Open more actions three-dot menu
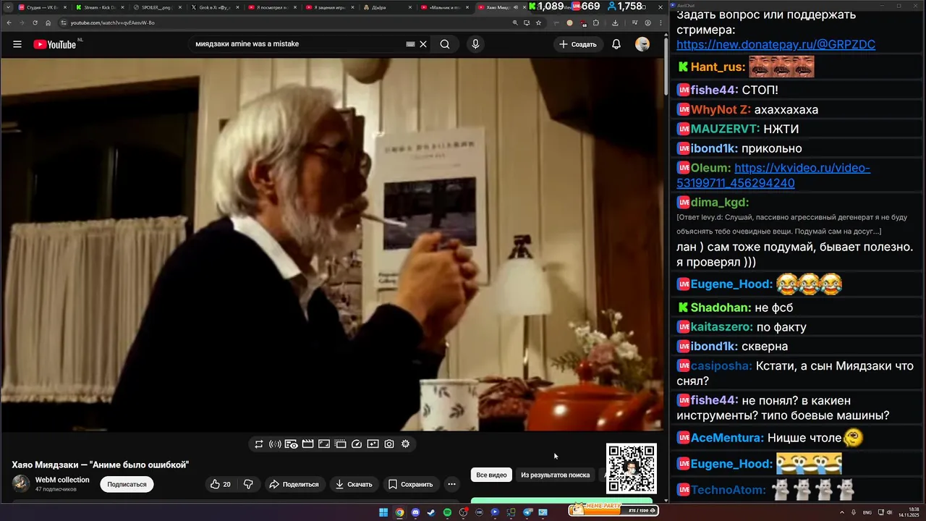This screenshot has height=521, width=926. (x=451, y=484)
